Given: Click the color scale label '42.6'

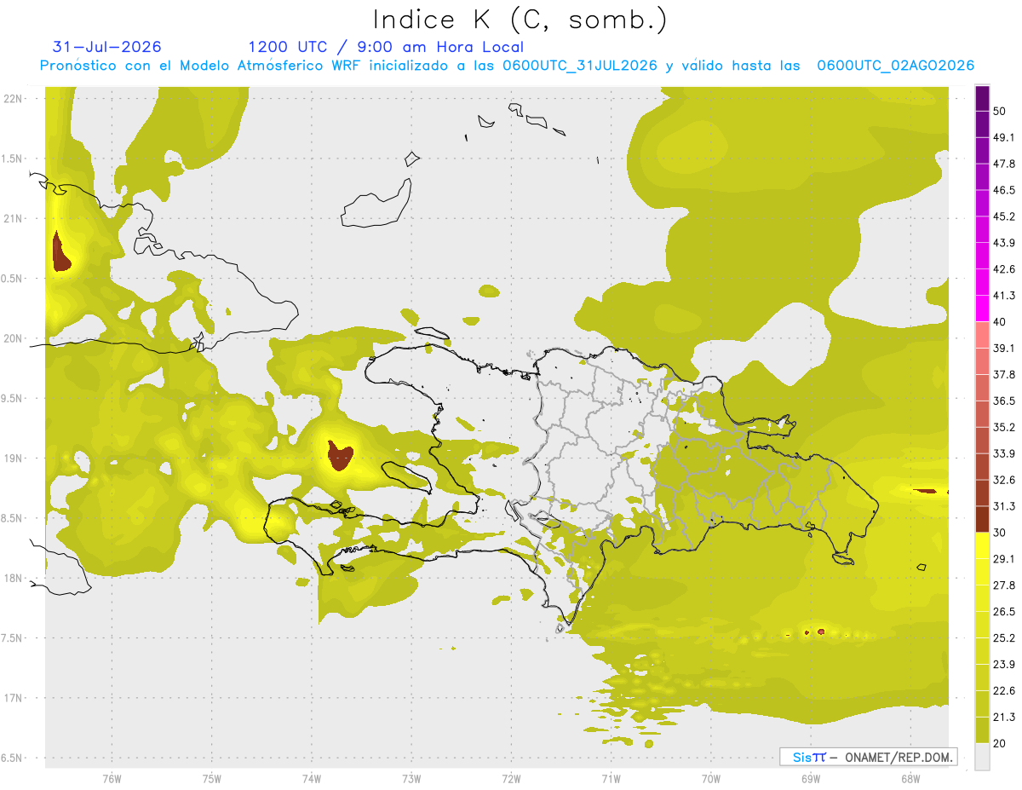Looking at the screenshot, I should pyautogui.click(x=1004, y=269).
